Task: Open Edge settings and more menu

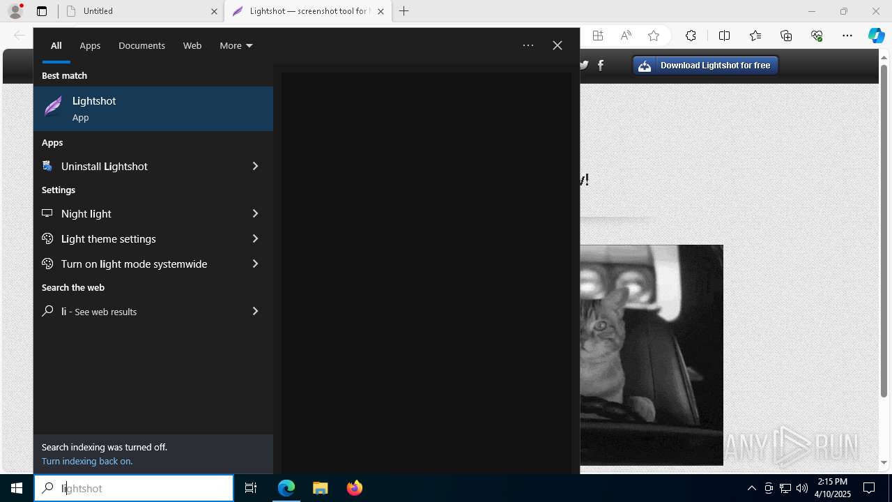Action: click(x=847, y=36)
